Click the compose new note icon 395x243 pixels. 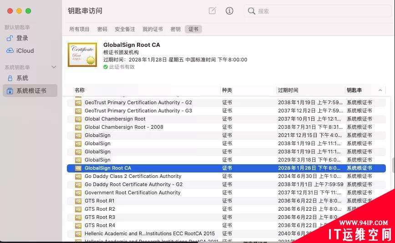[213, 11]
